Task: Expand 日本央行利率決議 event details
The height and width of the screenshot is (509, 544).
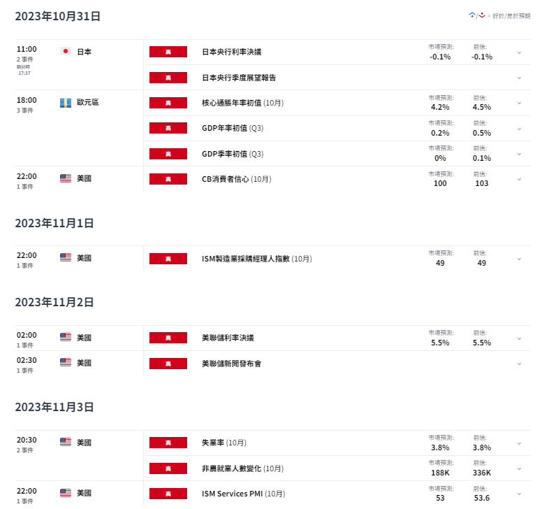Action: point(520,53)
